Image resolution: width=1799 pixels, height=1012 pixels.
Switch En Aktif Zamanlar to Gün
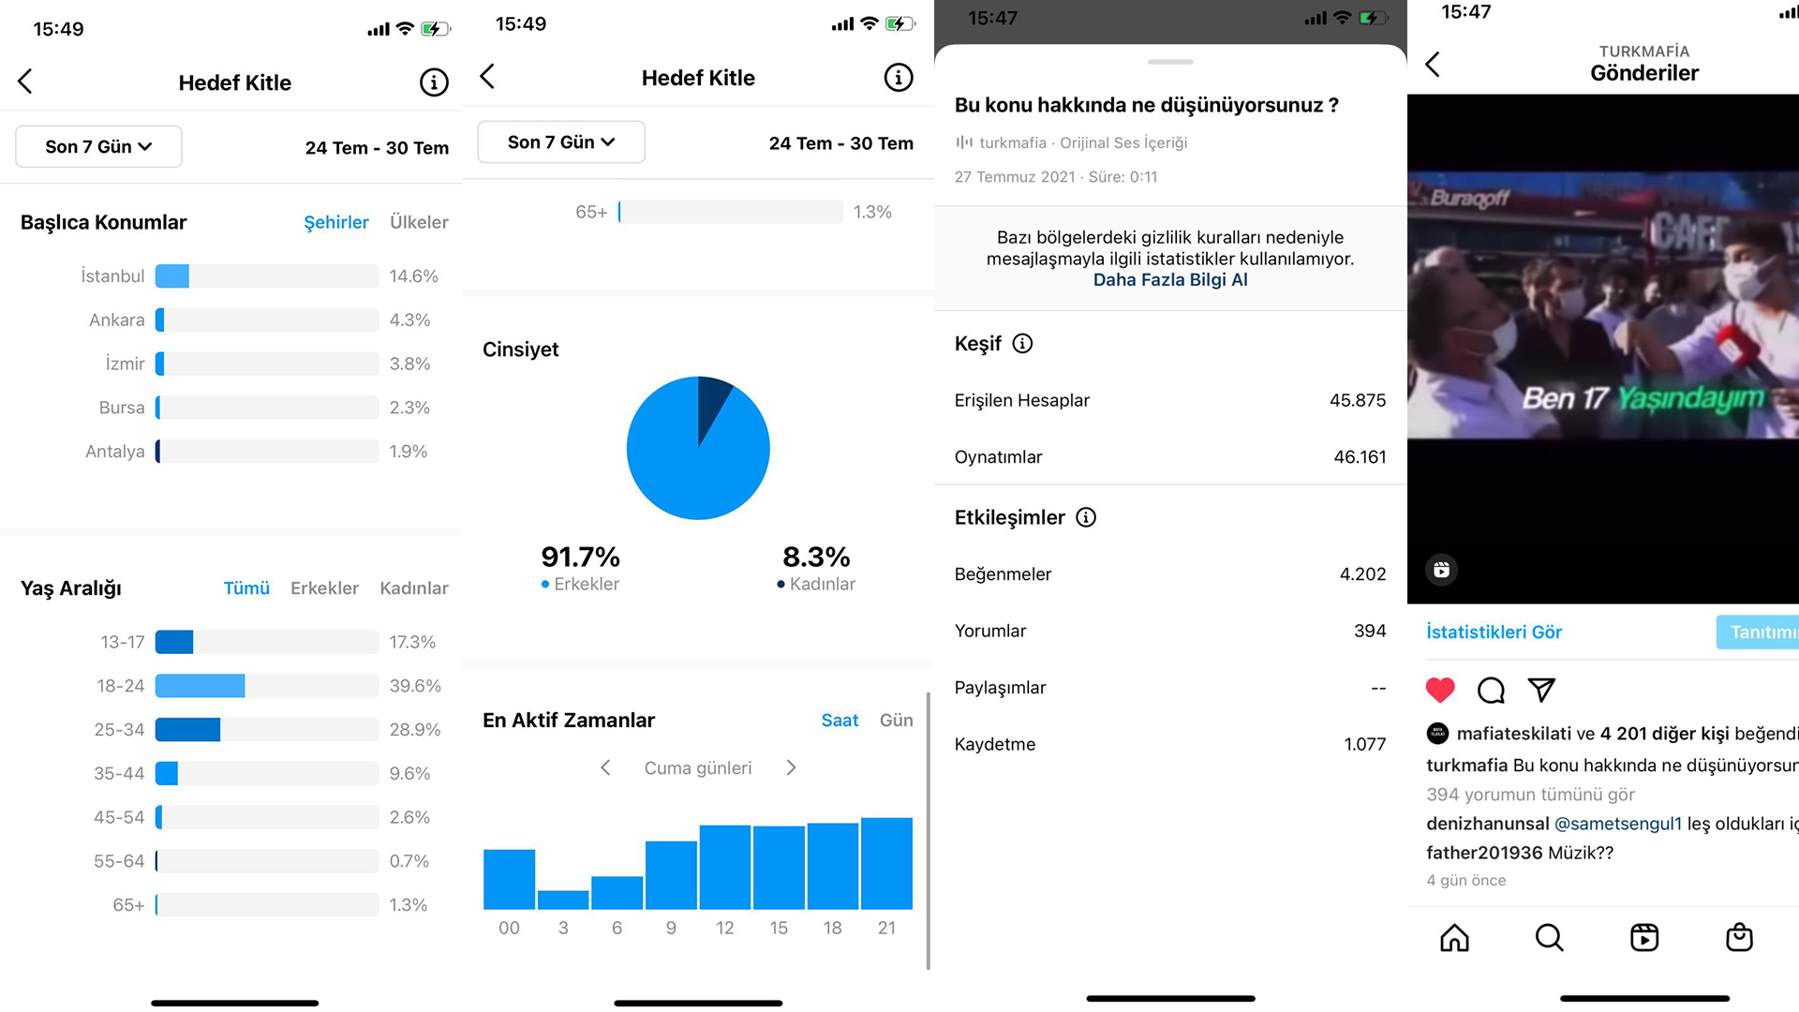896,721
